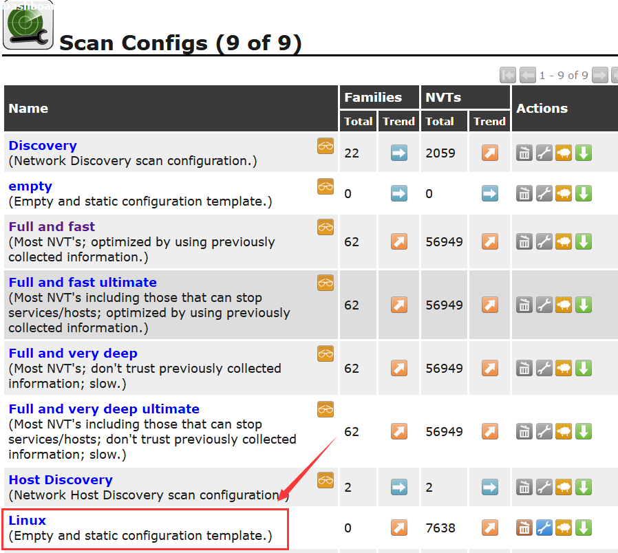Go to first page arrow
This screenshot has height=553, width=618.
tap(508, 75)
